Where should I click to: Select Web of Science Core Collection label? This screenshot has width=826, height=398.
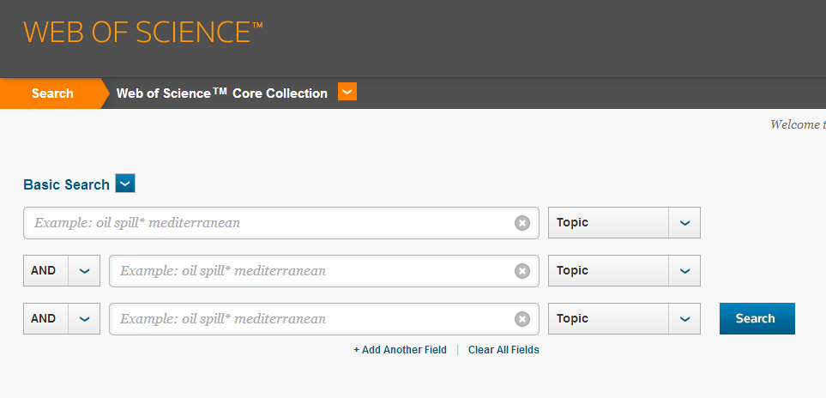click(222, 93)
